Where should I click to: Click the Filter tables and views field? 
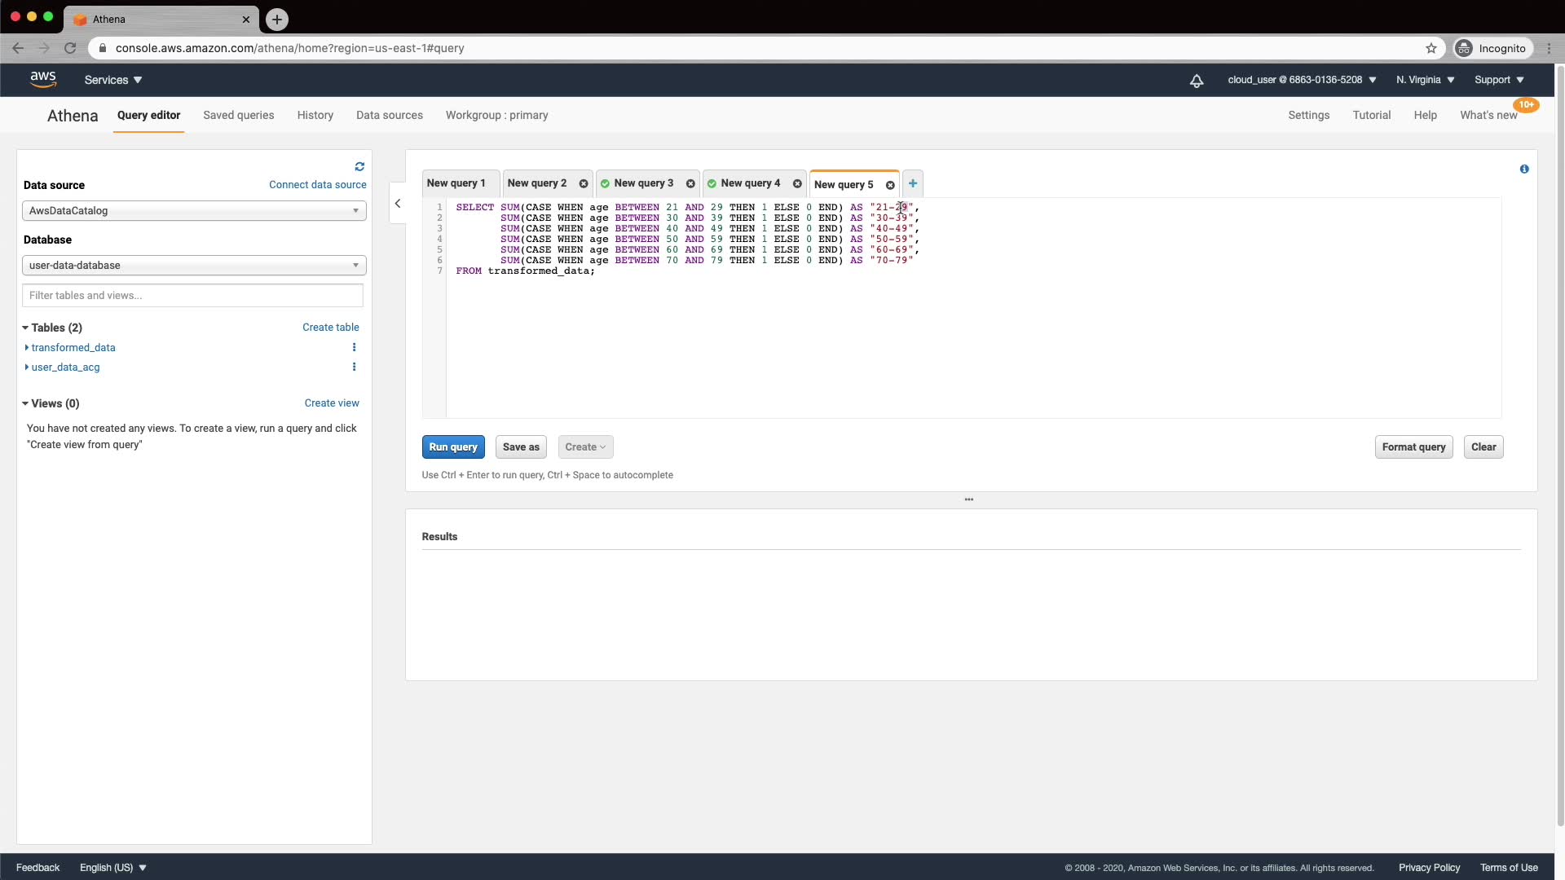tap(192, 296)
